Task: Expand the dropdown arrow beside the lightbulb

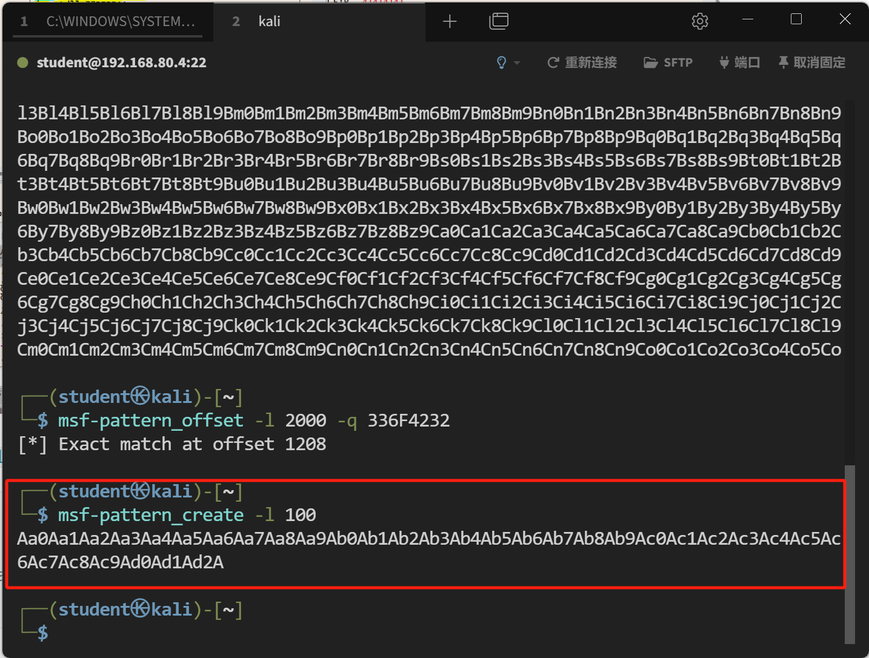Action: [x=517, y=62]
